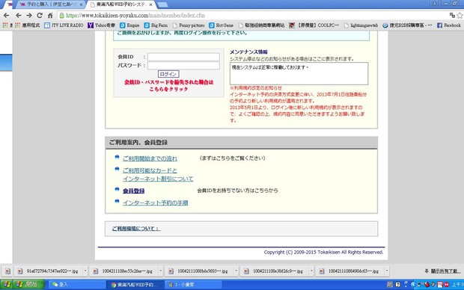464x290 pixels.
Task: Open ご利用可能なカードとインターネット割引について link
Action: pyautogui.click(x=158, y=175)
